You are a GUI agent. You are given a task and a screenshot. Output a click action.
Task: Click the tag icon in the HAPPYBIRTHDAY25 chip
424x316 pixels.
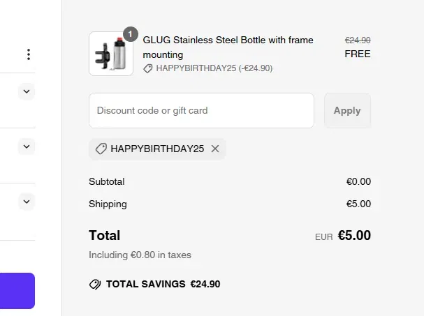(101, 149)
